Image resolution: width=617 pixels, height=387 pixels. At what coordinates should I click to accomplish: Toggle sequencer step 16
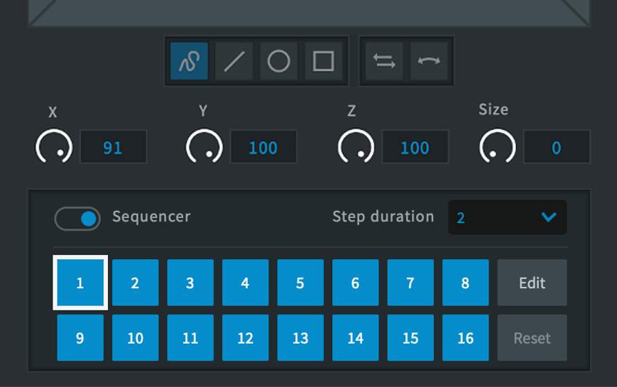[465, 338]
